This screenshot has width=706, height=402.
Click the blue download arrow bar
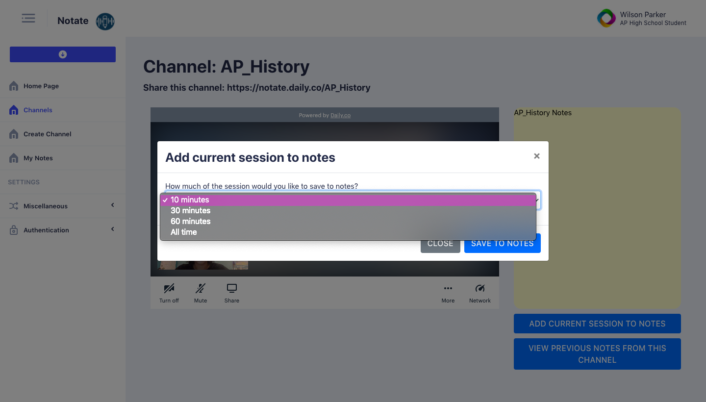pyautogui.click(x=63, y=54)
